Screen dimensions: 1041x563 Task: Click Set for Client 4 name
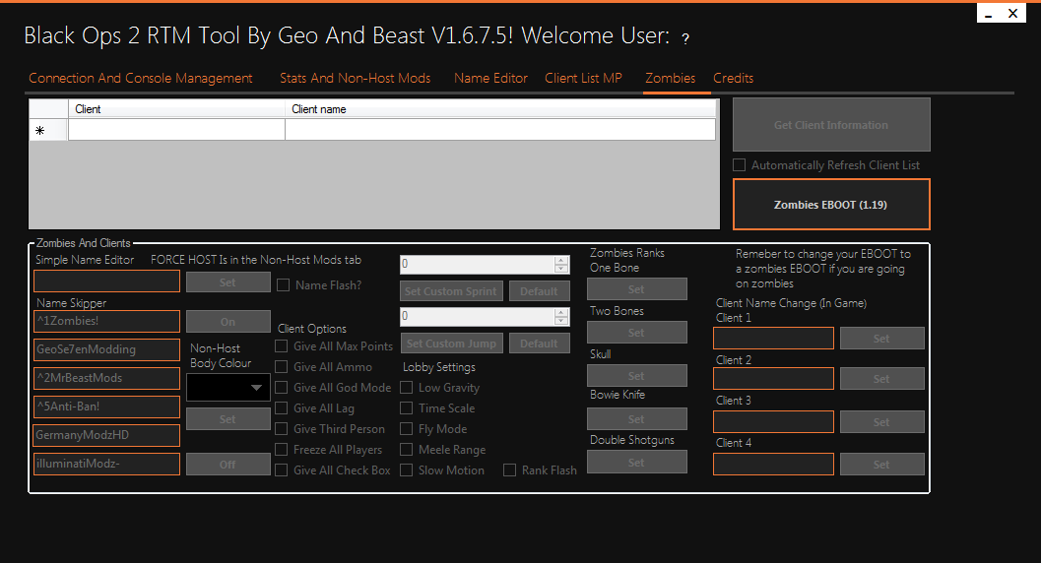click(x=881, y=465)
